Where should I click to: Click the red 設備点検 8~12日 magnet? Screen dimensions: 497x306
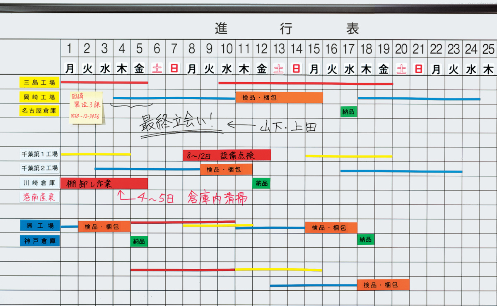pyautogui.click(x=227, y=155)
